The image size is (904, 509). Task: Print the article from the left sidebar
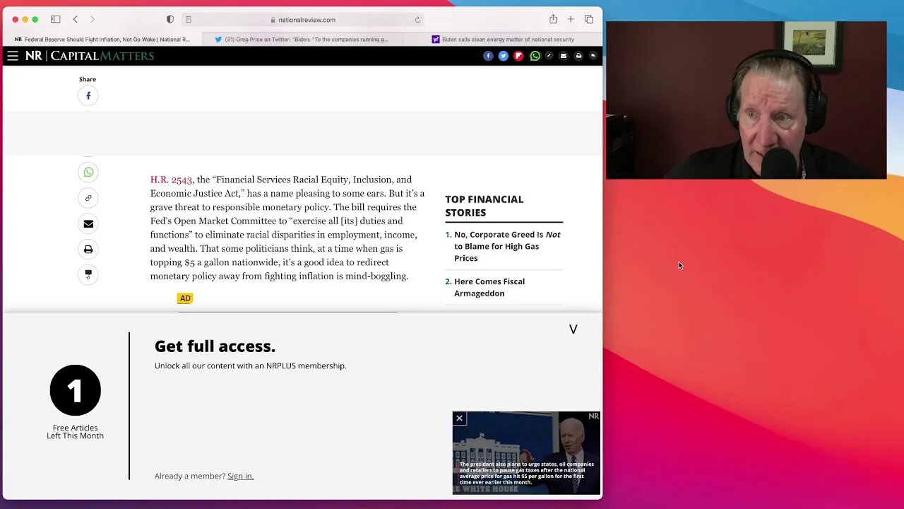click(88, 249)
